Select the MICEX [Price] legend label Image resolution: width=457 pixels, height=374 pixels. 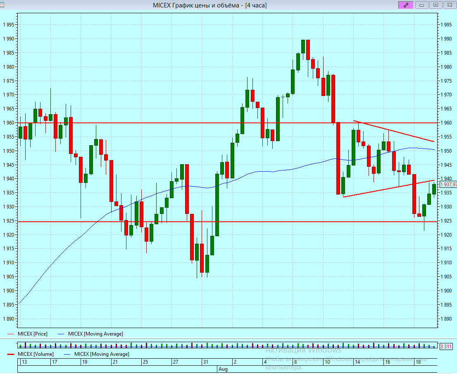(x=33, y=334)
